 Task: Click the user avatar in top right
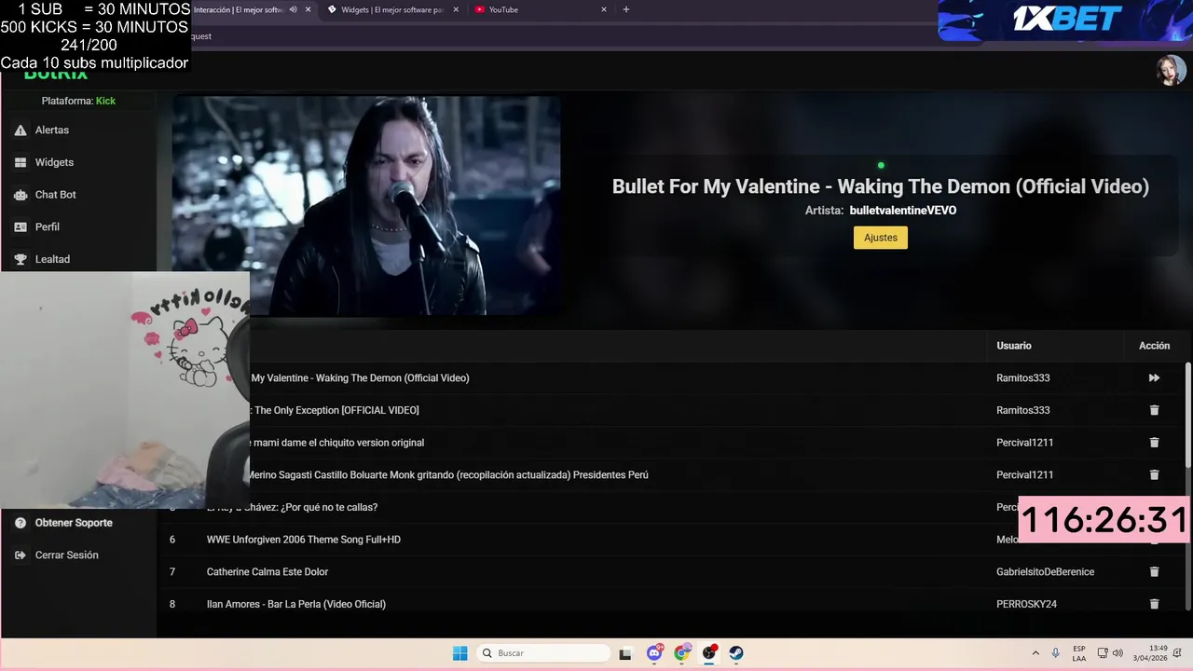[1171, 70]
